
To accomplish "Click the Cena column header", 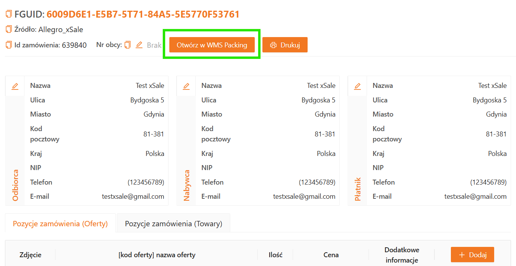I will click(x=331, y=255).
